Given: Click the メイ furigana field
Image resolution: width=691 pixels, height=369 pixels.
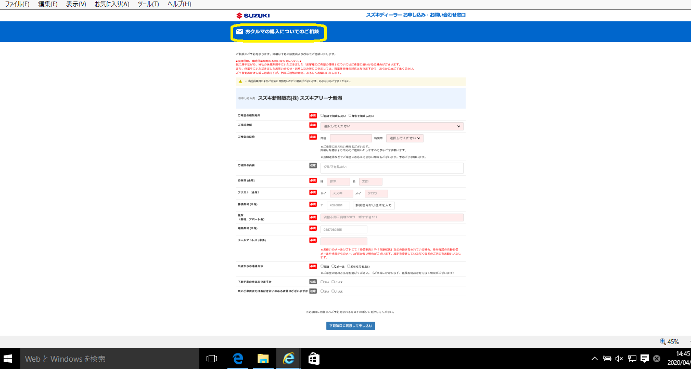Looking at the screenshot, I should tap(376, 193).
